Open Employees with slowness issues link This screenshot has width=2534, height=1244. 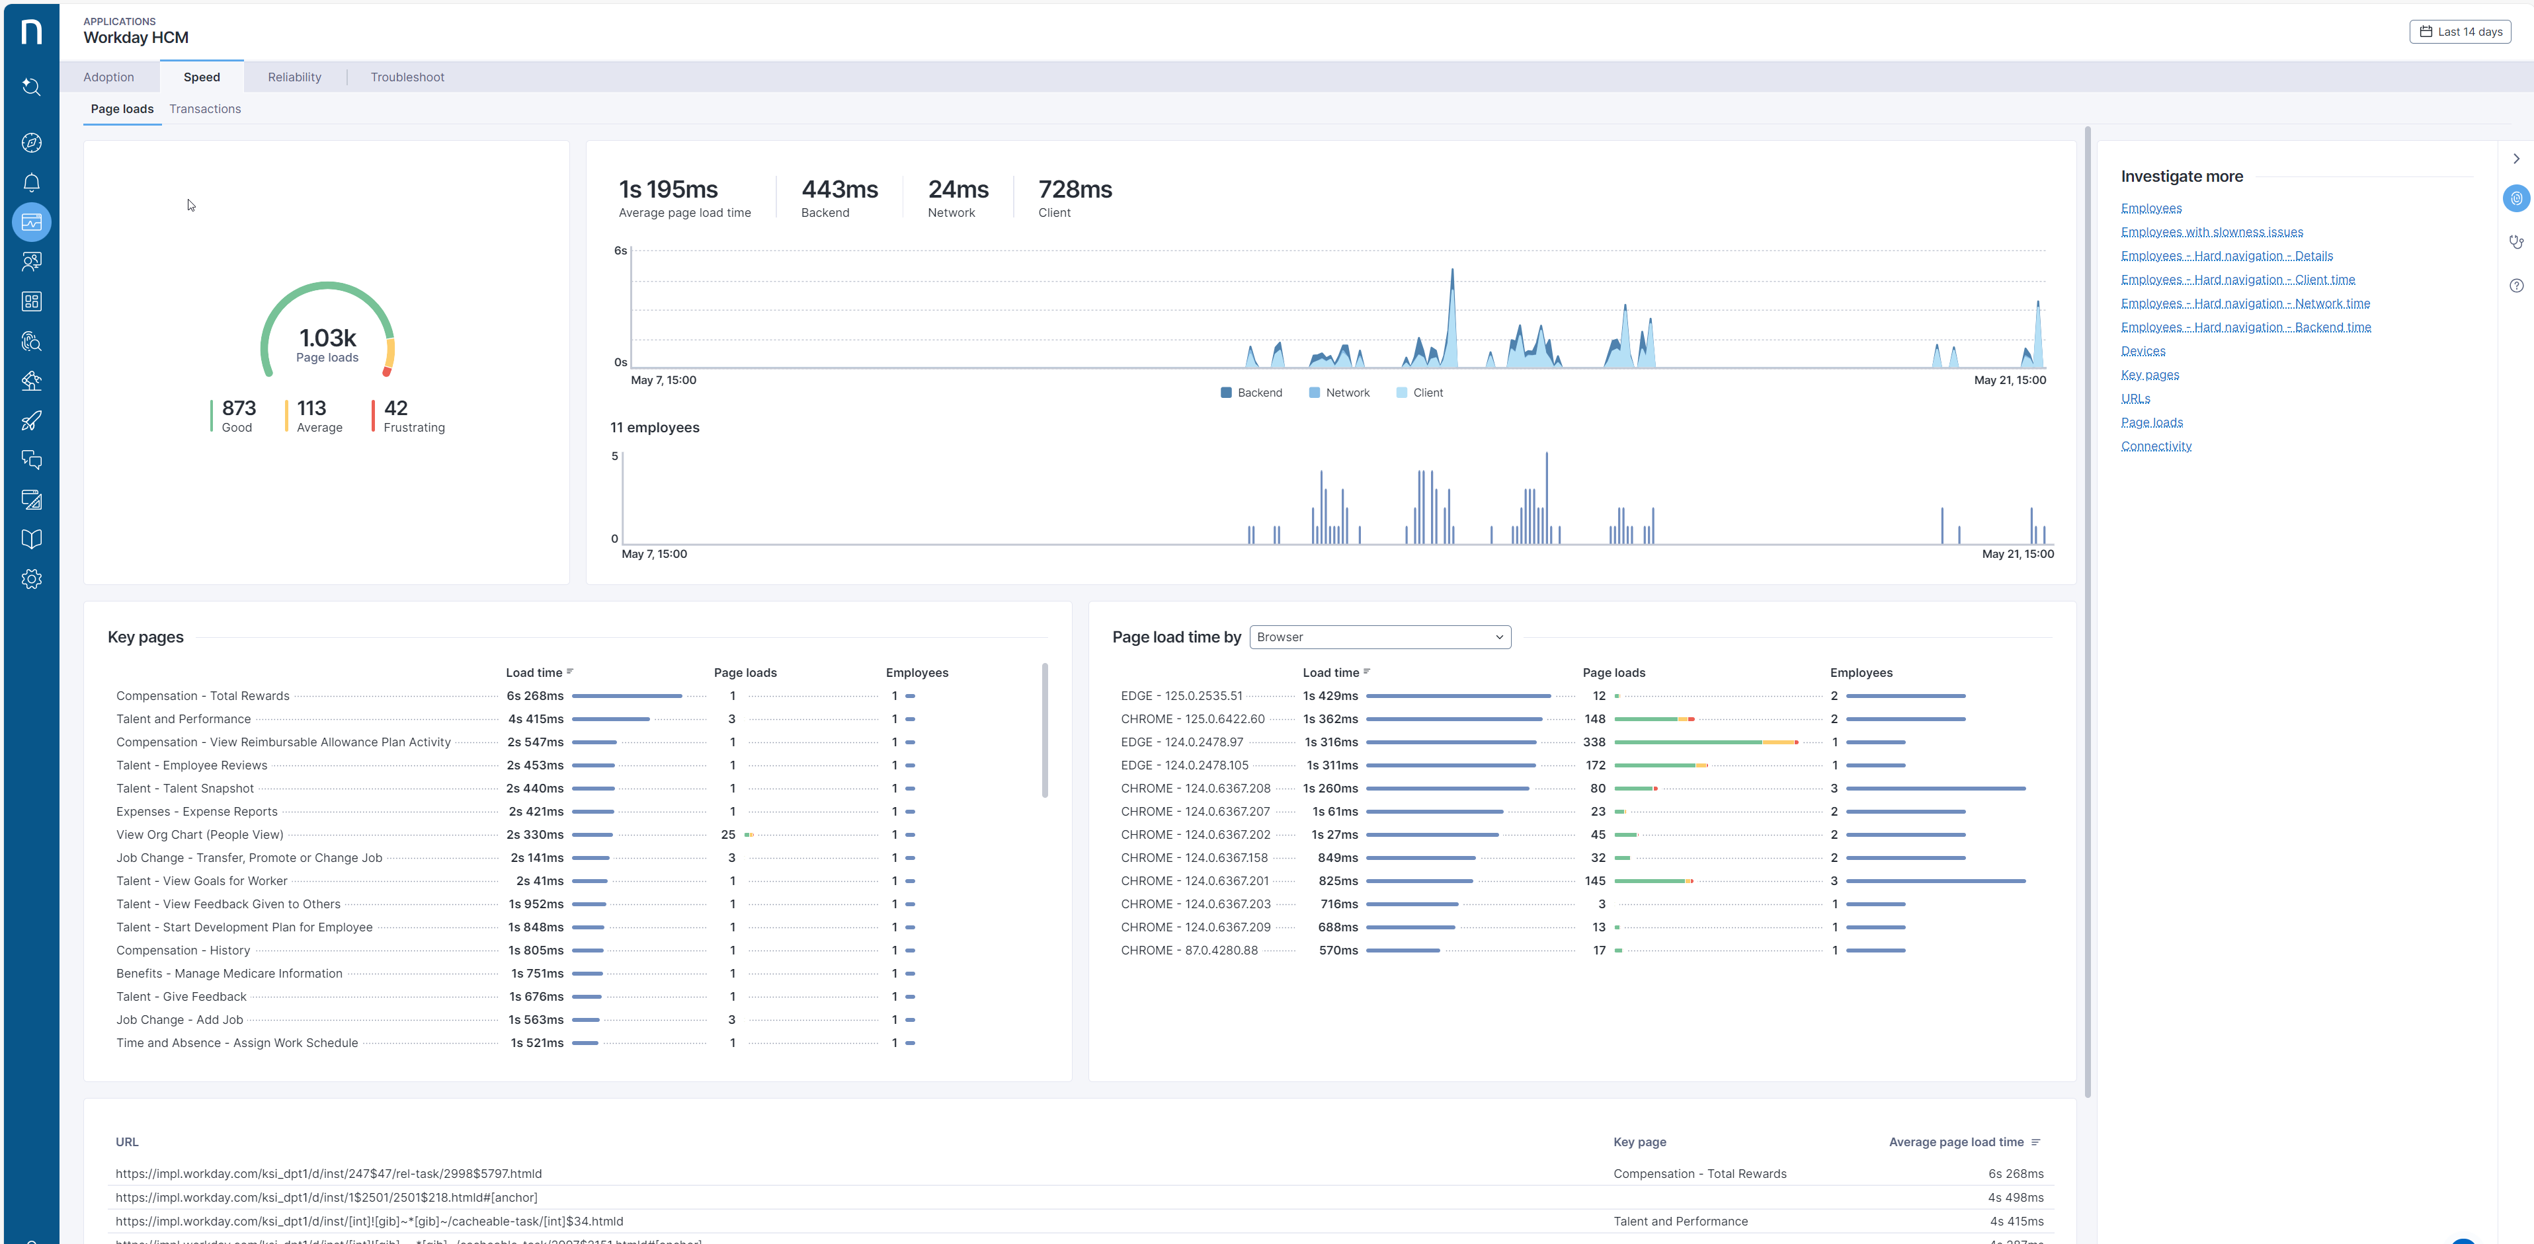click(x=2211, y=232)
